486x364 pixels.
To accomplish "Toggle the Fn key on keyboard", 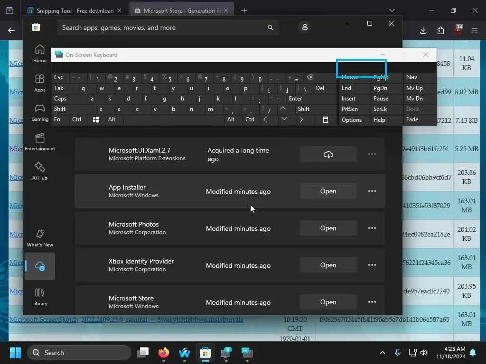I will 60,119.
